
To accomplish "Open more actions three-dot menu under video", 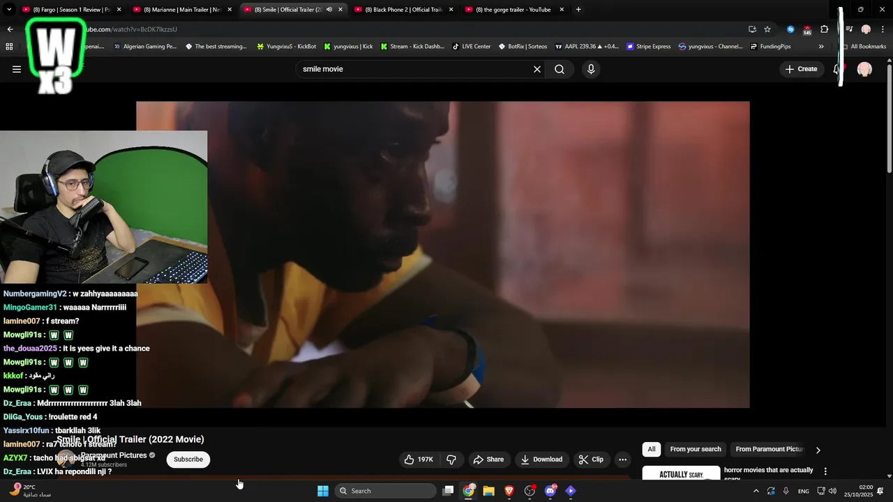I will pyautogui.click(x=623, y=459).
